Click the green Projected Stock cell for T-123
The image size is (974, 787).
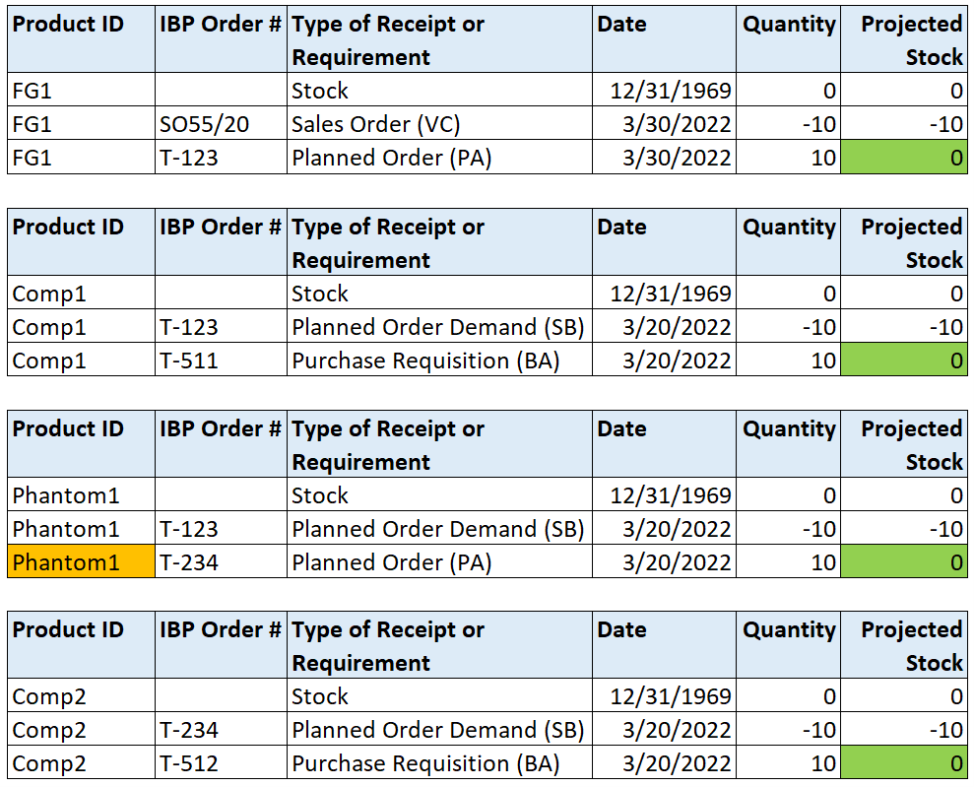(904, 157)
